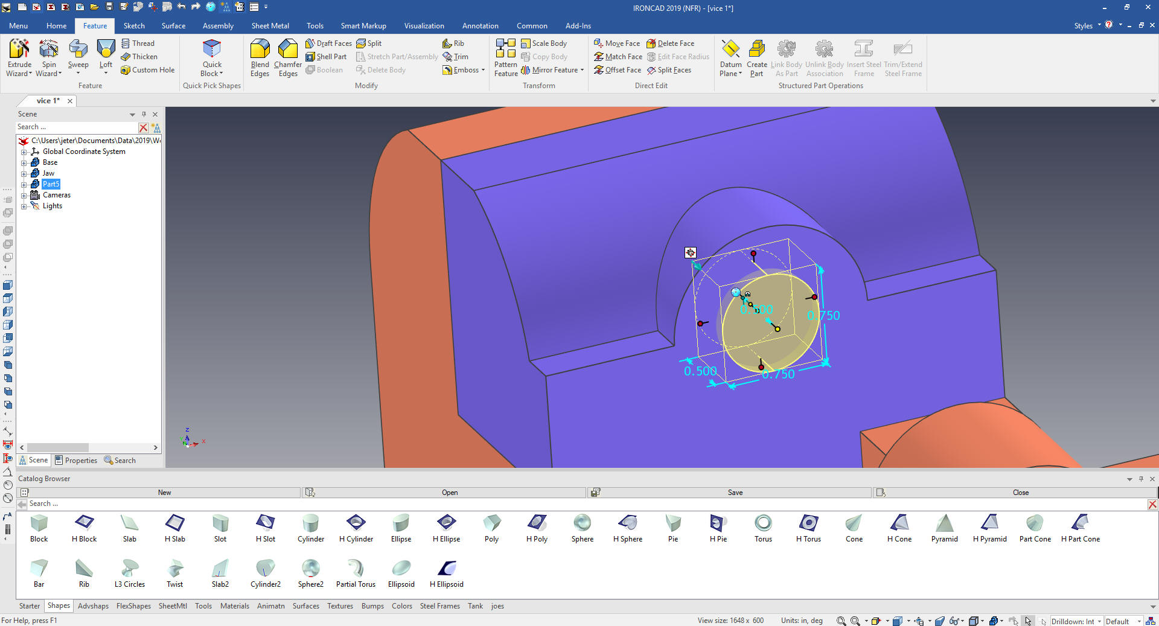This screenshot has height=626, width=1159.
Task: Expand the Lights tree node
Action: [x=24, y=206]
